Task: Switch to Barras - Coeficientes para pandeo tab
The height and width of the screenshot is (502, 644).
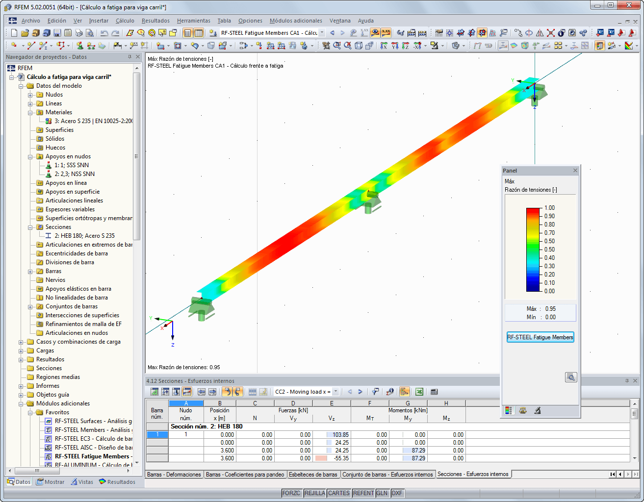Action: [x=245, y=475]
